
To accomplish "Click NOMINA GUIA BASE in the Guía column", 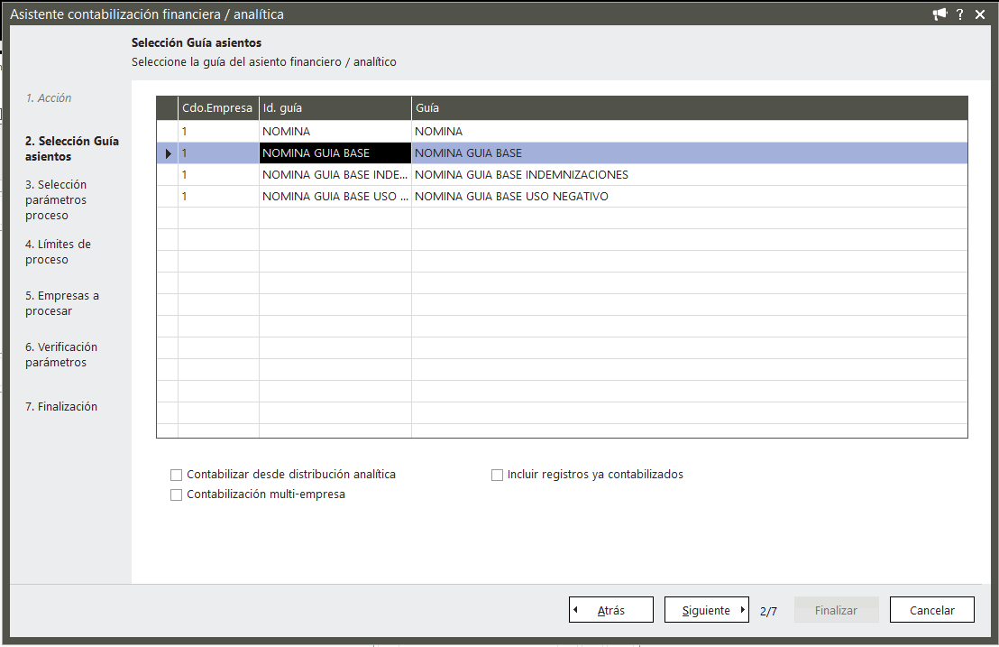I will 690,153.
